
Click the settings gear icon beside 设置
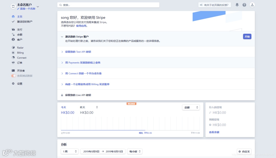point(13,84)
